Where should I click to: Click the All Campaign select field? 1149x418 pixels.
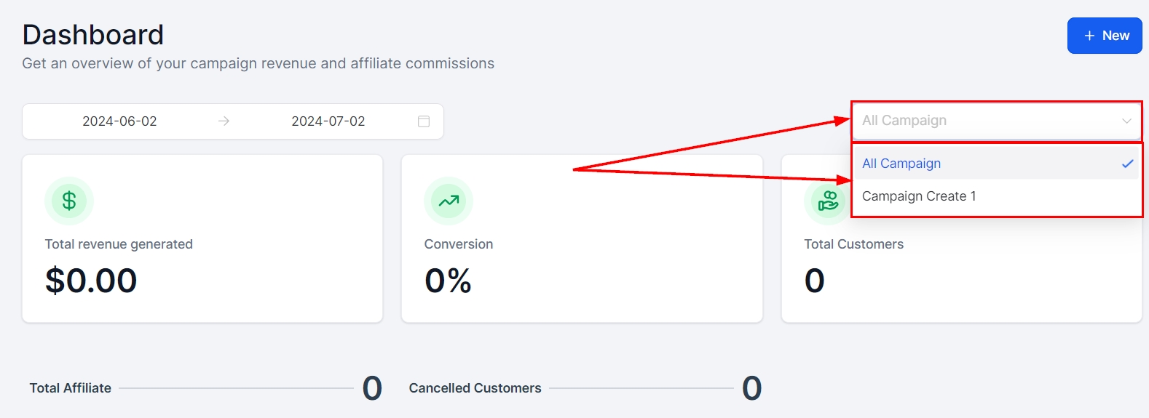[983, 121]
